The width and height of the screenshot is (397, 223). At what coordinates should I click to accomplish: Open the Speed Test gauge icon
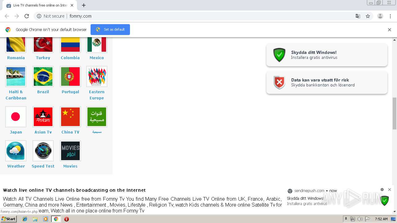(43, 151)
